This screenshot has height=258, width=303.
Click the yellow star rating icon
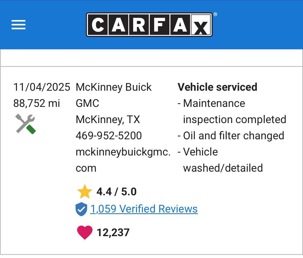coord(85,191)
